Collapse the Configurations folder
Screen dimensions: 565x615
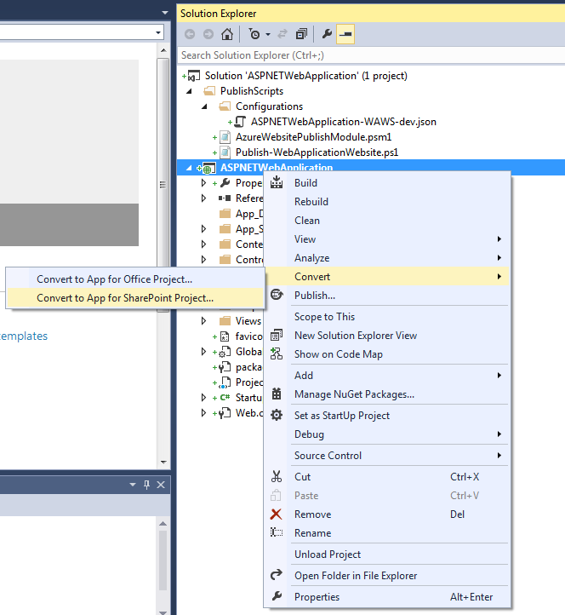(x=204, y=106)
